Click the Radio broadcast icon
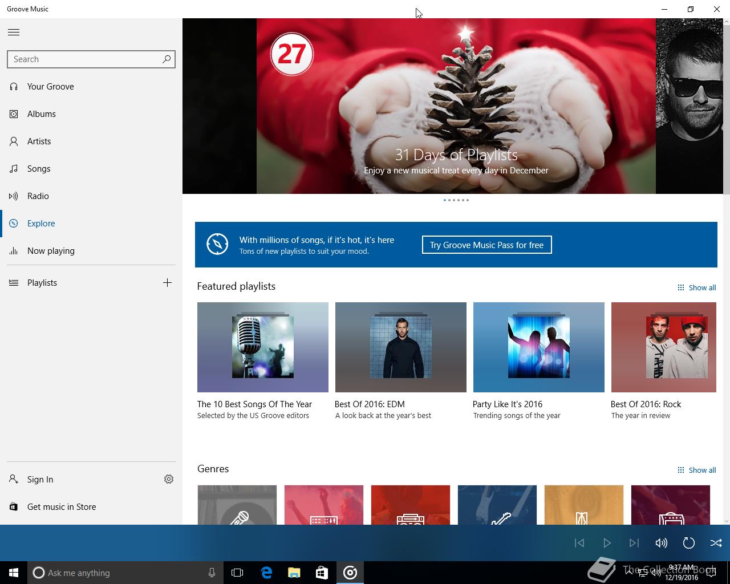730x584 pixels. click(14, 196)
